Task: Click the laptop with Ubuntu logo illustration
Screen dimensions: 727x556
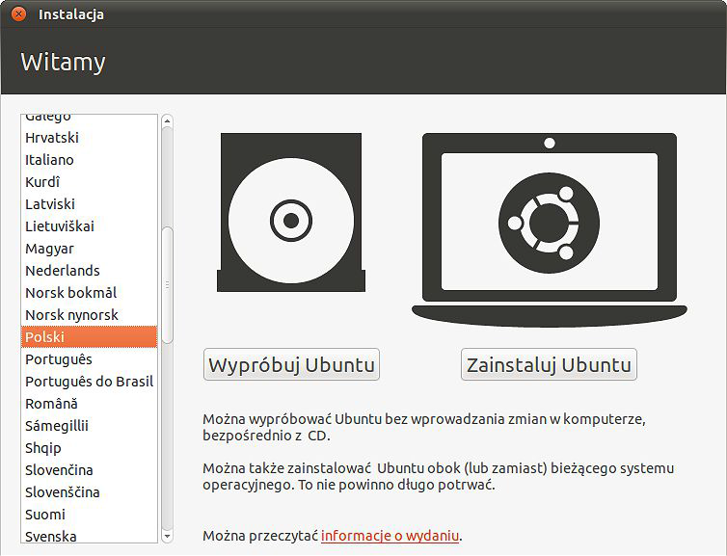Action: [550, 229]
